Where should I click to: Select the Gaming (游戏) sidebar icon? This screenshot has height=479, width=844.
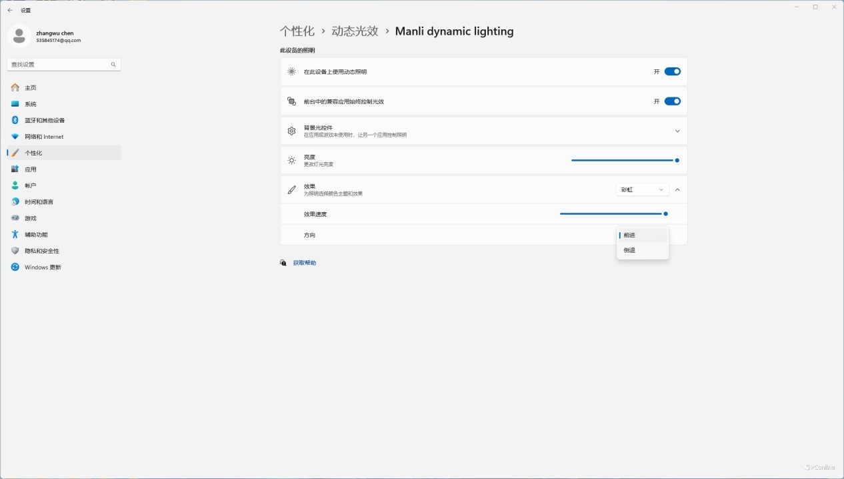click(15, 218)
